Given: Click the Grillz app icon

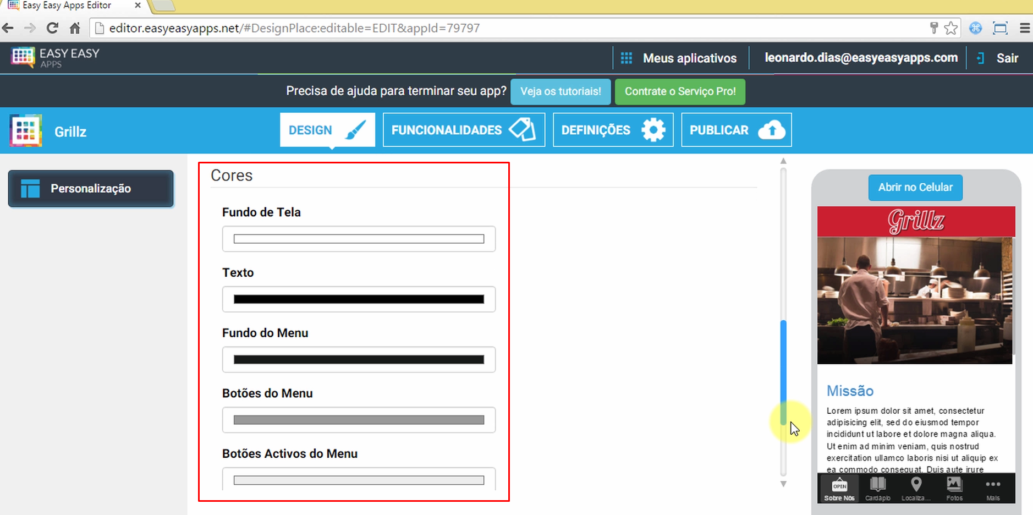Looking at the screenshot, I should tap(25, 131).
